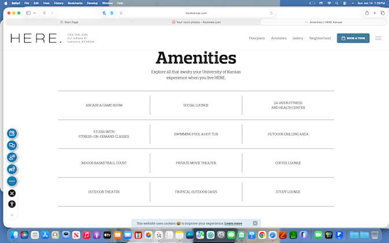Open the sidebar tab group dropdown arrow

(x=35, y=13)
